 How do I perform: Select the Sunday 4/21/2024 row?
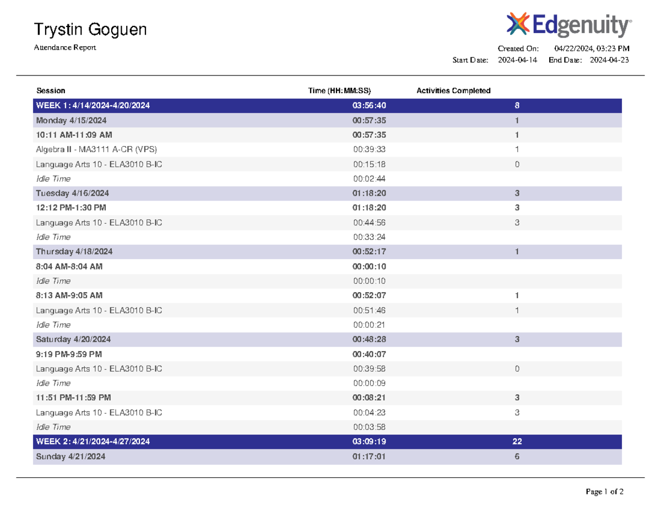[327, 456]
